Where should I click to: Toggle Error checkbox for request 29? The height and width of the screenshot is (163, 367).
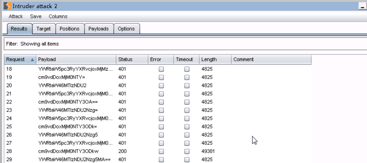(x=161, y=160)
